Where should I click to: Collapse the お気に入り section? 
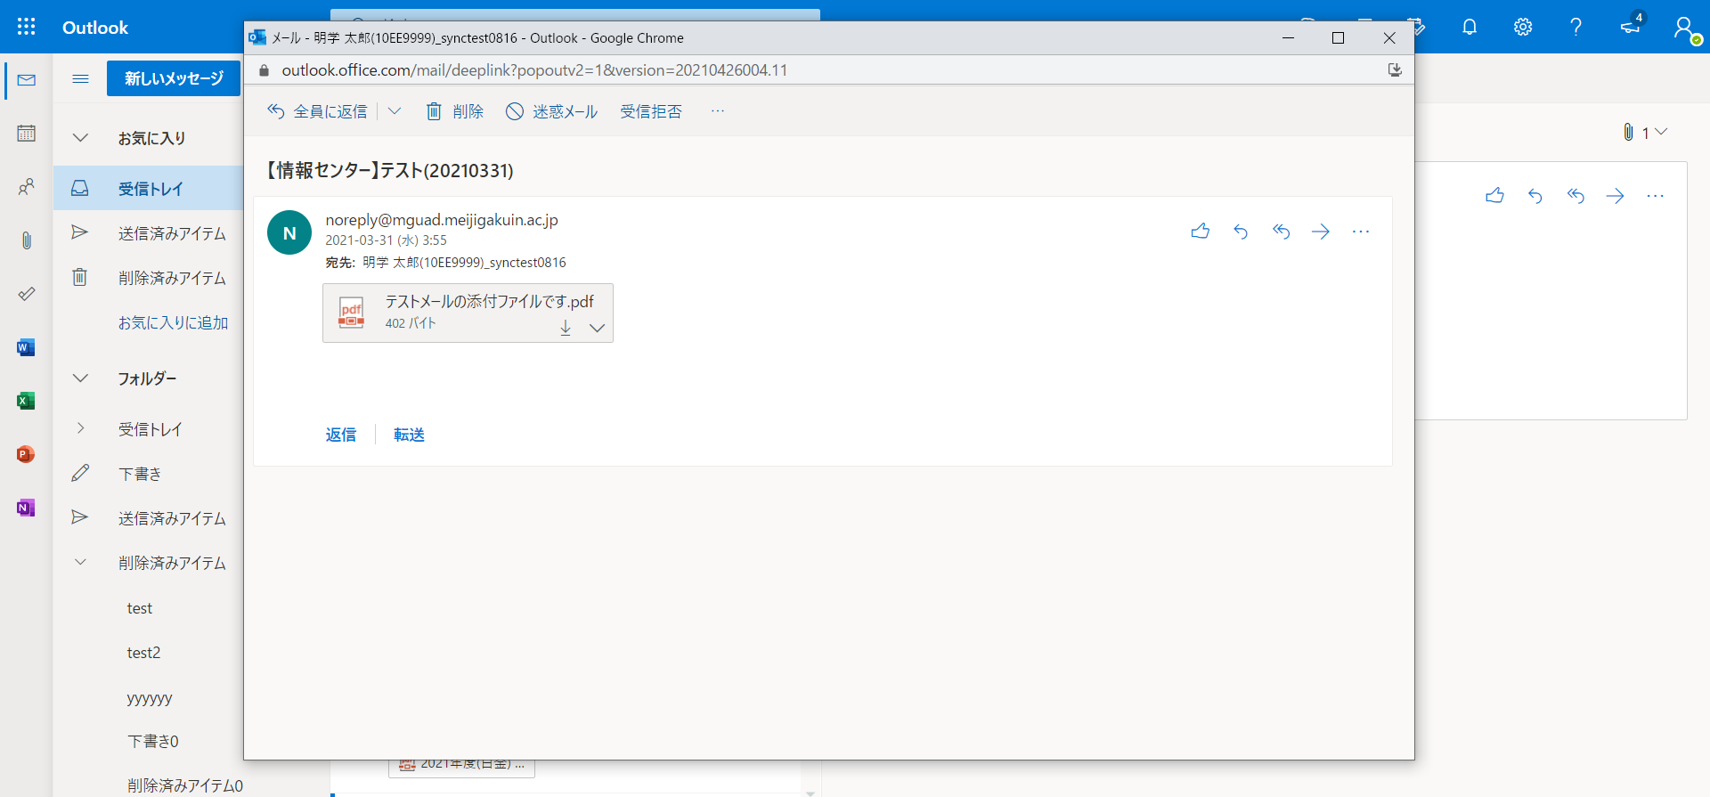point(80,138)
